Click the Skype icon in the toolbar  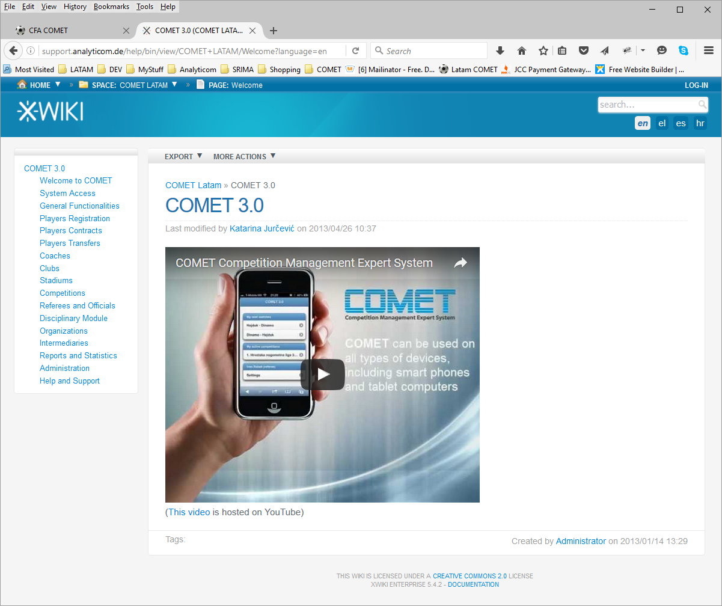tap(684, 51)
